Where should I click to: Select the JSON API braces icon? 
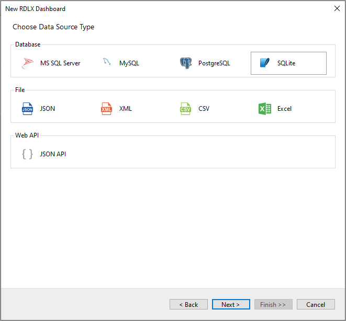27,154
